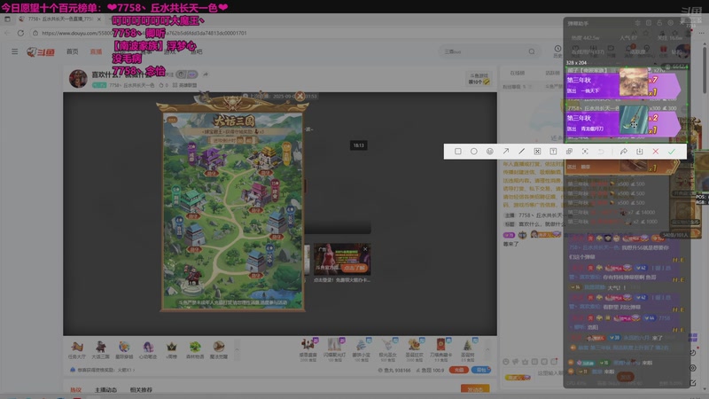Open the hamburger menu next to Douyu logo
The image size is (709, 399).
(x=15, y=51)
